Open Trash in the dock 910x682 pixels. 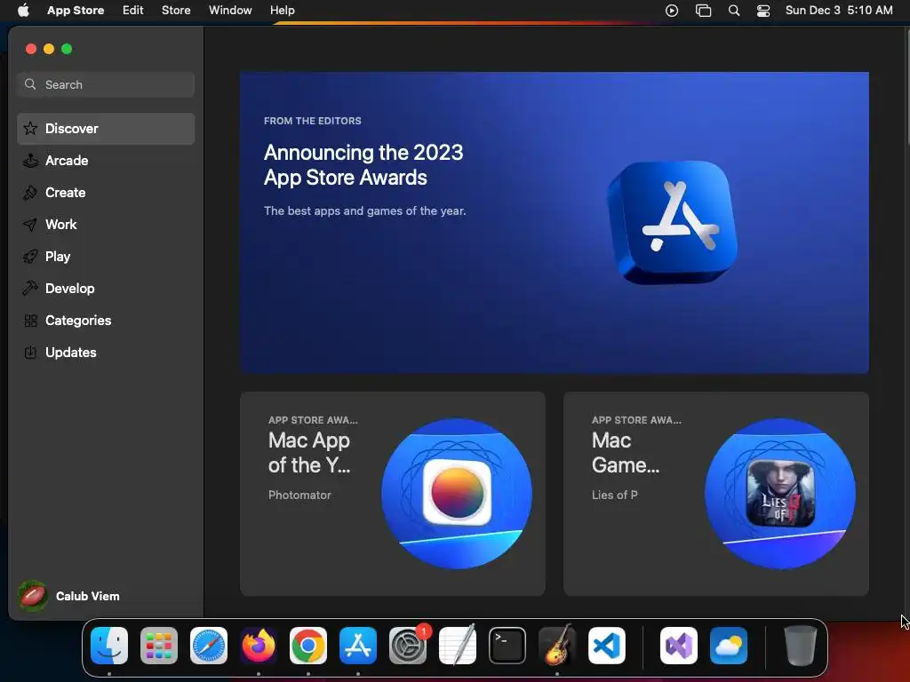point(801,645)
